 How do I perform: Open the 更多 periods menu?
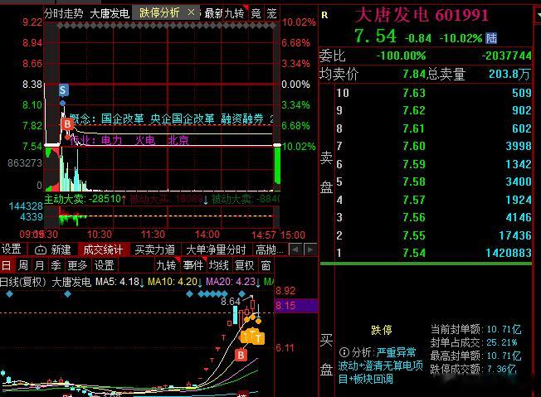[x=77, y=265]
